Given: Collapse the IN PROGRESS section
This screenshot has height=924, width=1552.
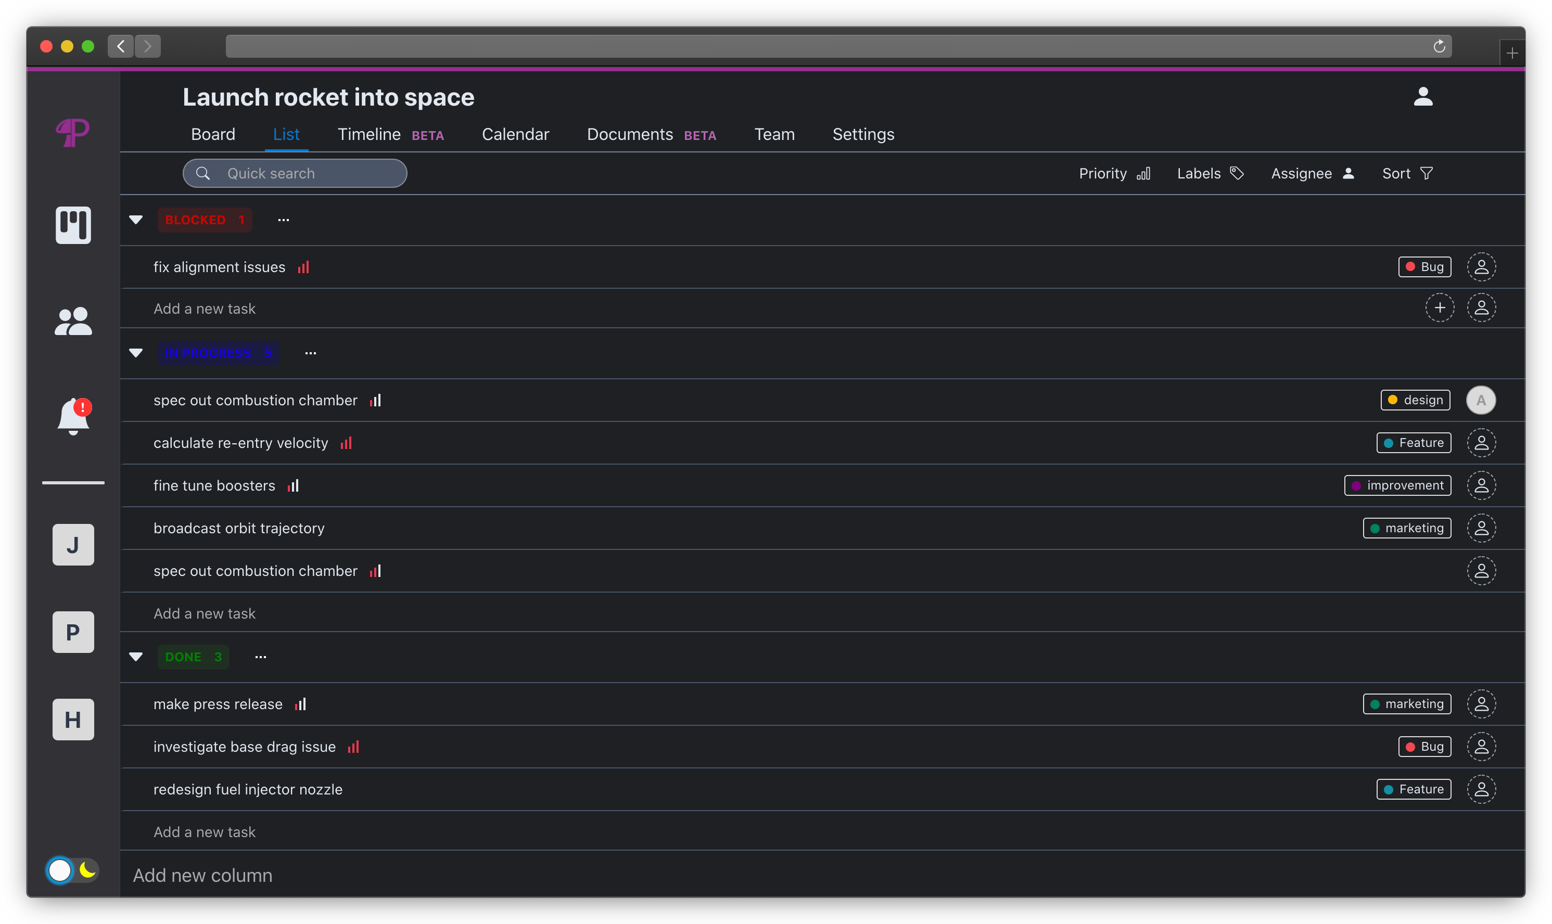Looking at the screenshot, I should [x=136, y=353].
